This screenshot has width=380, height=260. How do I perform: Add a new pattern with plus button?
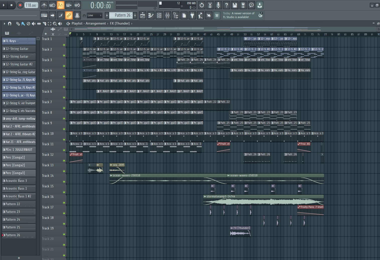click(x=135, y=15)
